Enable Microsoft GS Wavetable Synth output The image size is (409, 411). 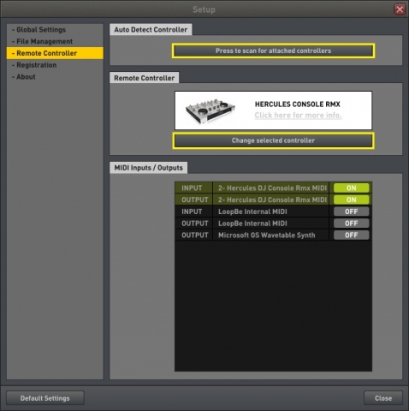[351, 235]
